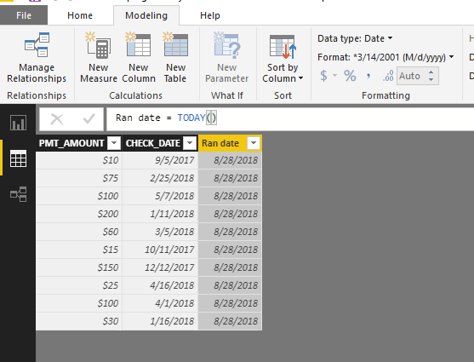This screenshot has width=474, height=362.
Task: Open the Sort by Column menu
Action: 283,58
